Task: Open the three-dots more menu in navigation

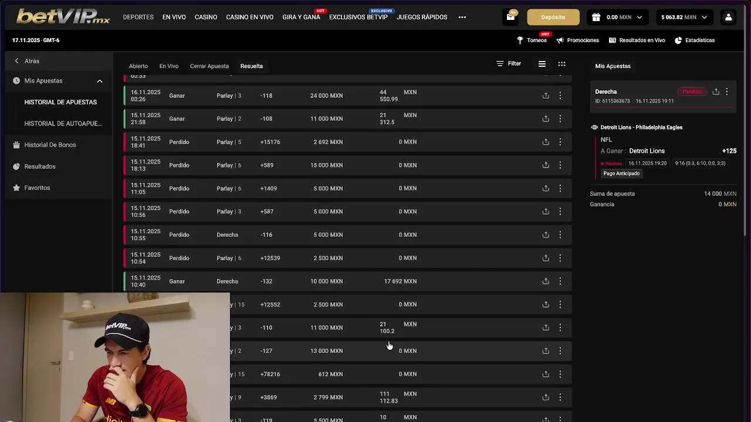Action: click(462, 17)
